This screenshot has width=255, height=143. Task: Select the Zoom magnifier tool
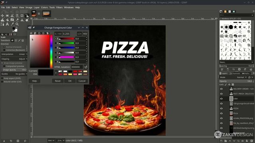pyautogui.click(x=17, y=24)
